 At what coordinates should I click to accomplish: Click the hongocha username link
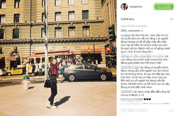[x=136, y=7]
